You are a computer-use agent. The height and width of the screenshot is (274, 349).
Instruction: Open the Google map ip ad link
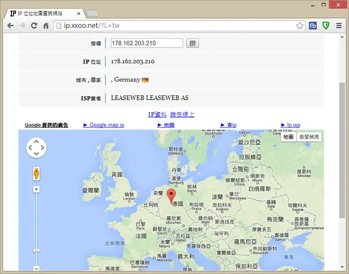[x=104, y=125]
